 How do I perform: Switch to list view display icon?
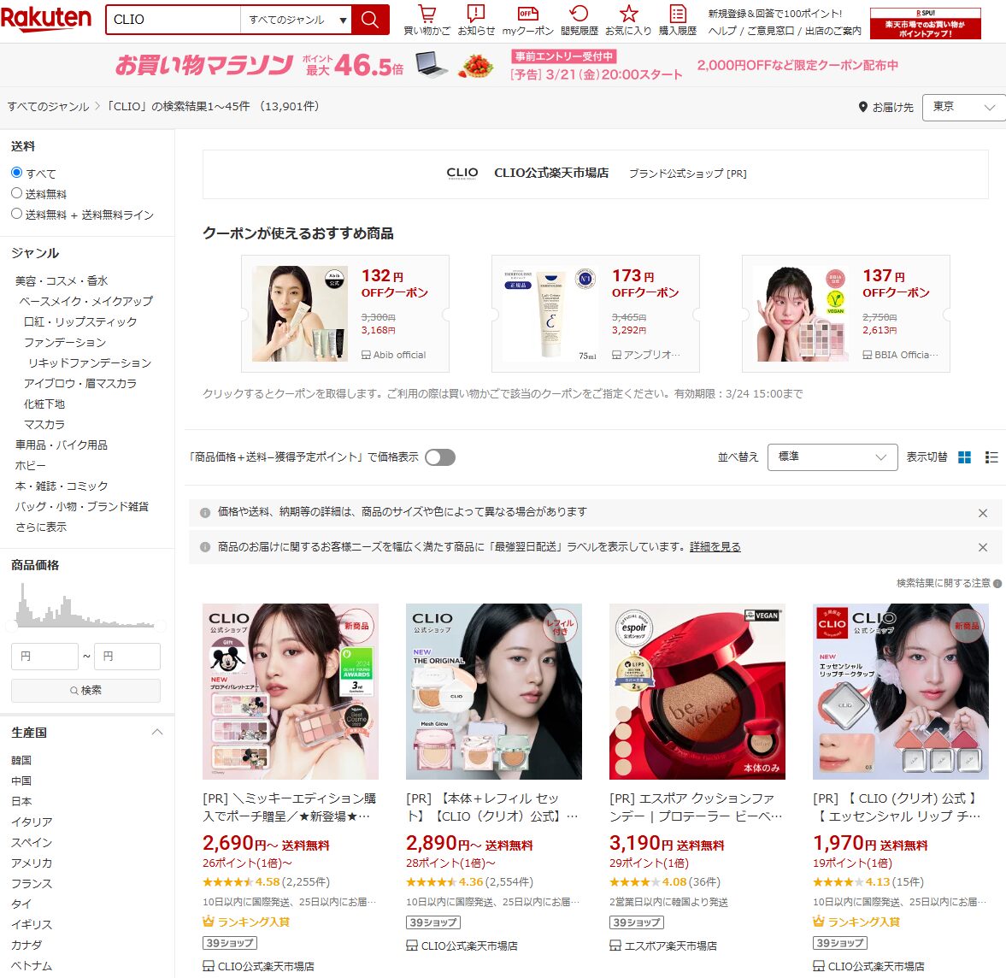coord(991,457)
